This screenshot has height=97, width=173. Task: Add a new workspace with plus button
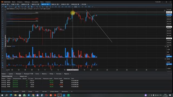tap(72, 91)
